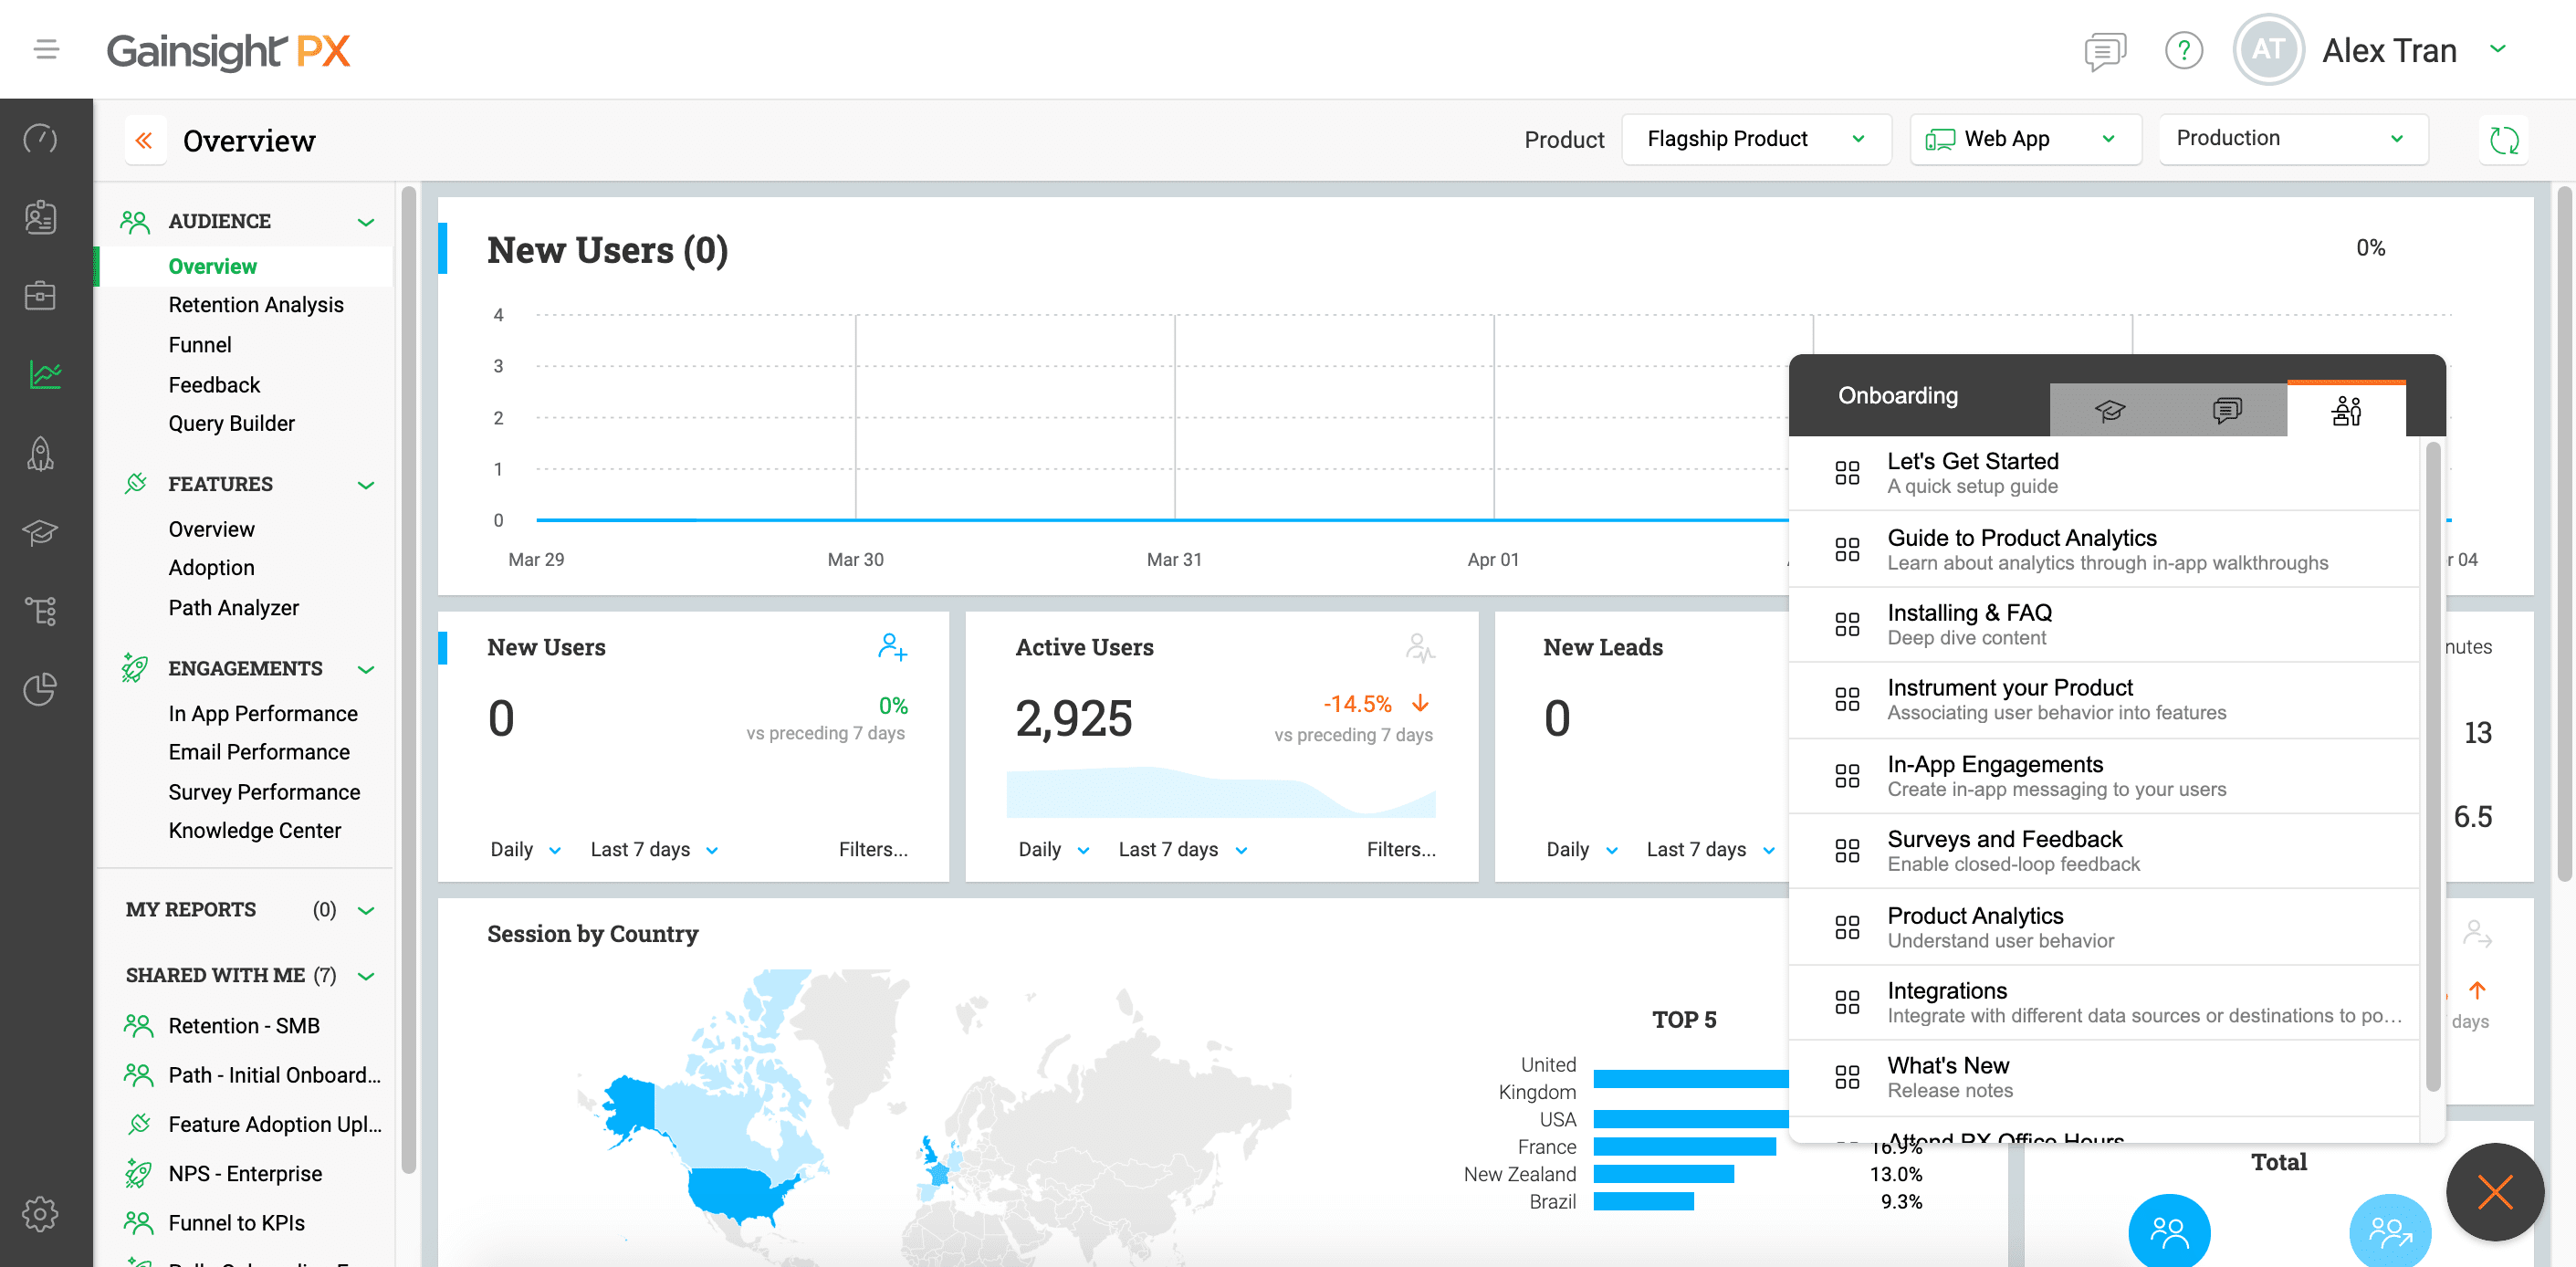
Task: Open the Flagship Product dropdown
Action: [x=1755, y=139]
